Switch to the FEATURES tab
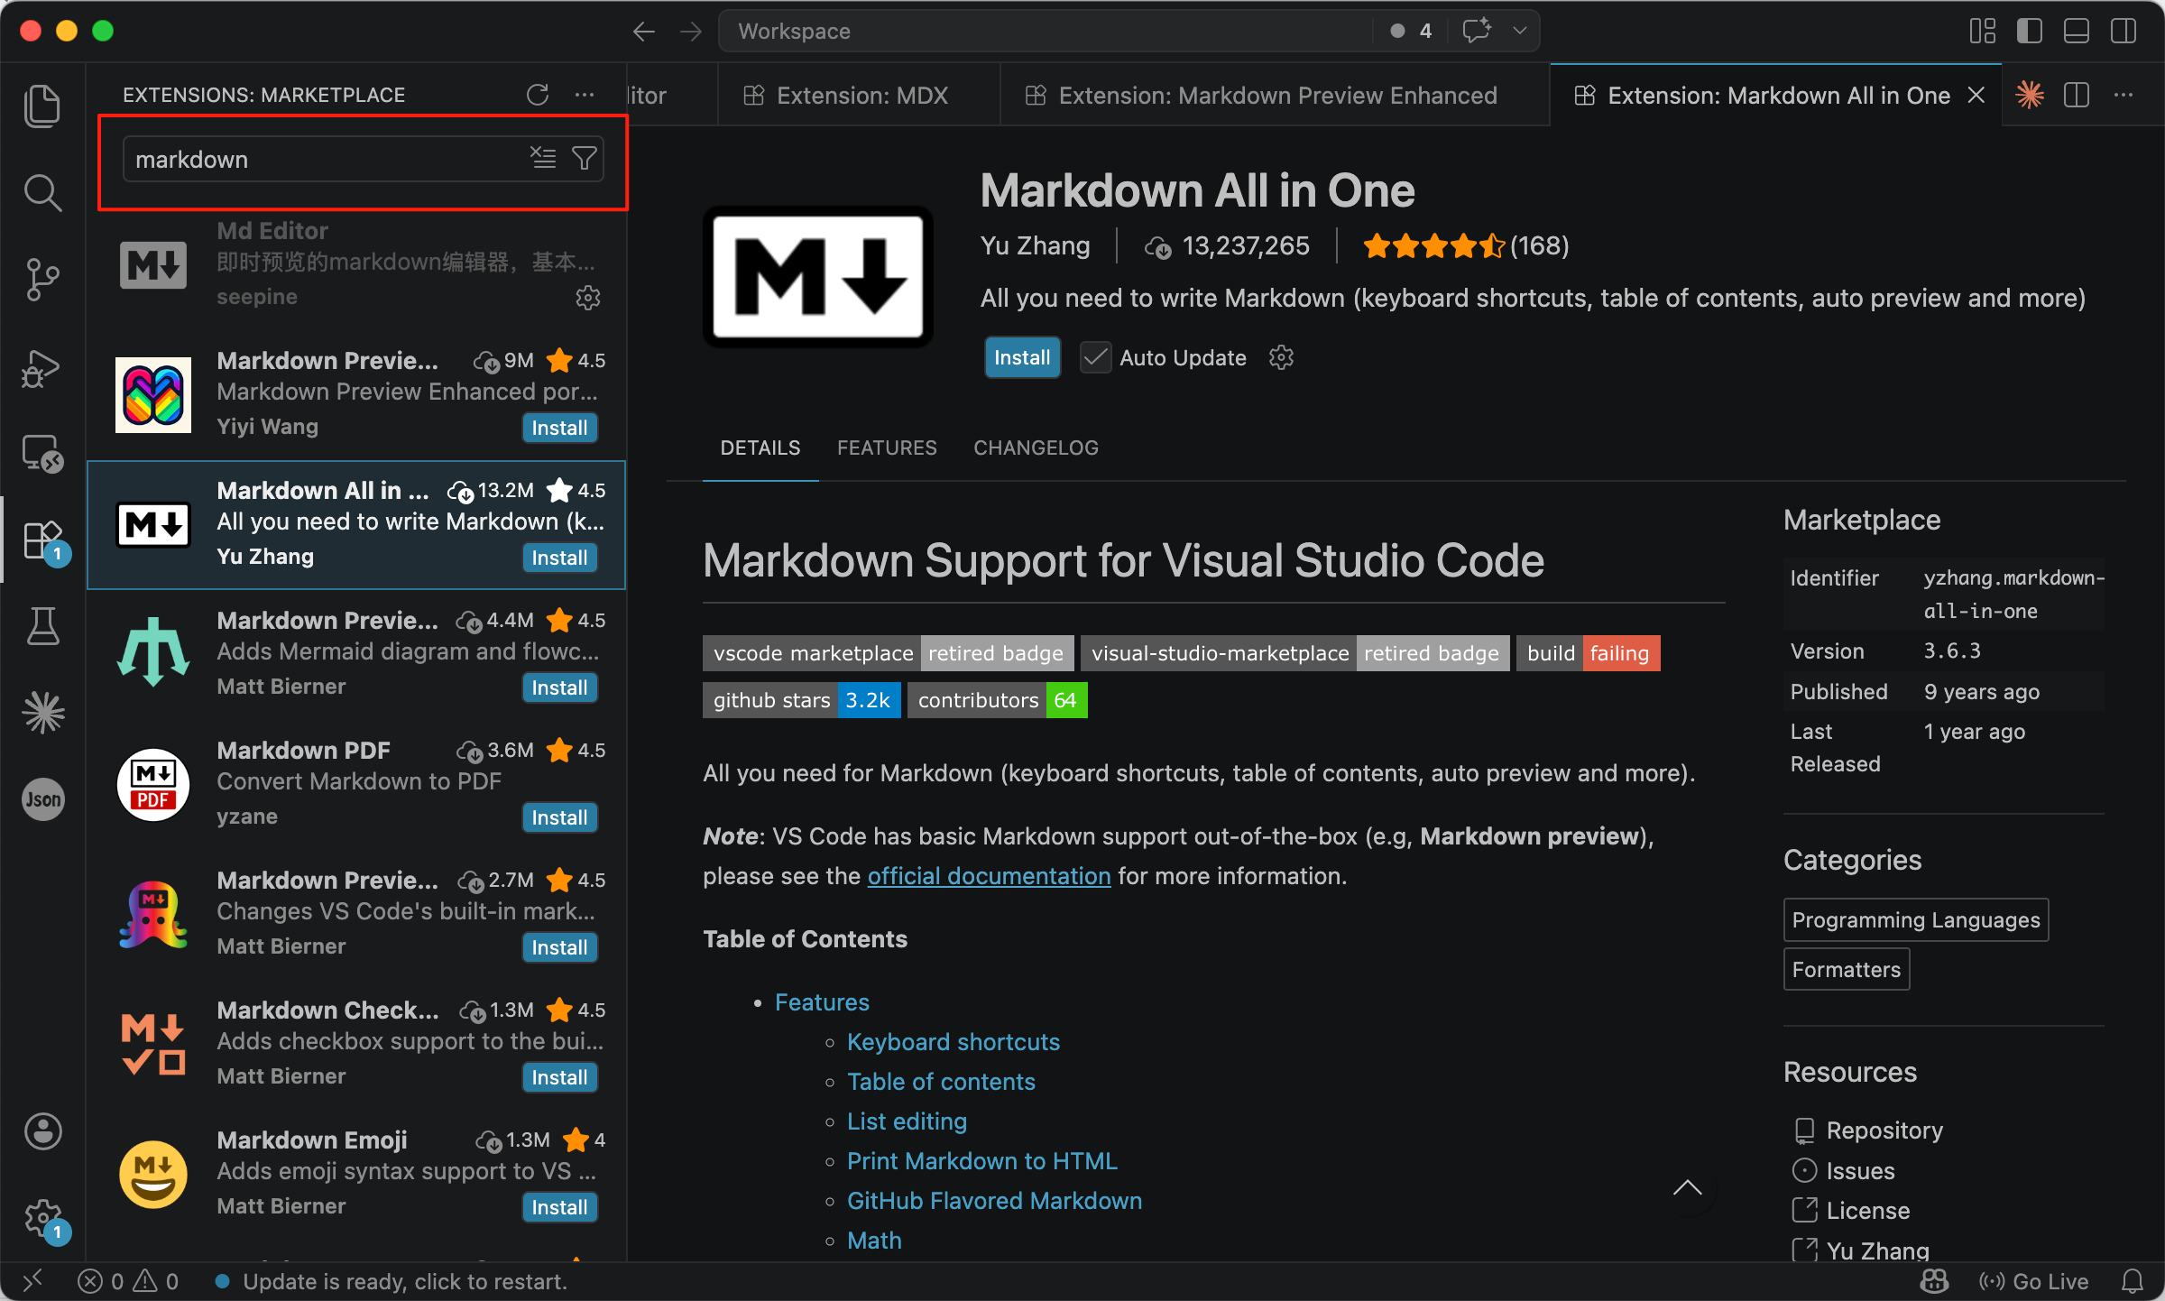Screen dimensions: 2165x1301 [886, 448]
